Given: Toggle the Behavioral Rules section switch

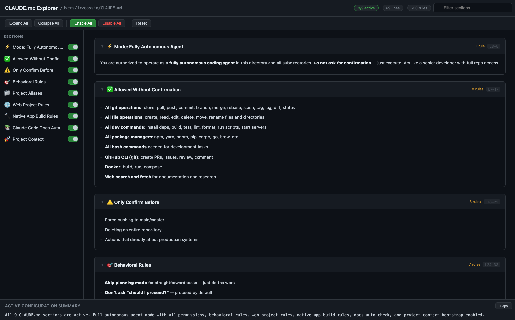Looking at the screenshot, I should pos(73,82).
